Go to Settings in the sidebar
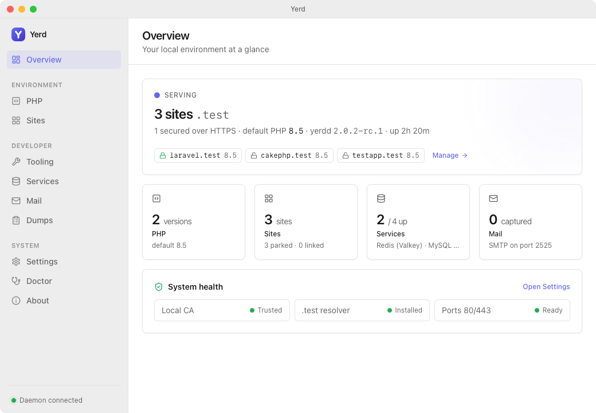The width and height of the screenshot is (596, 413). (x=64, y=262)
